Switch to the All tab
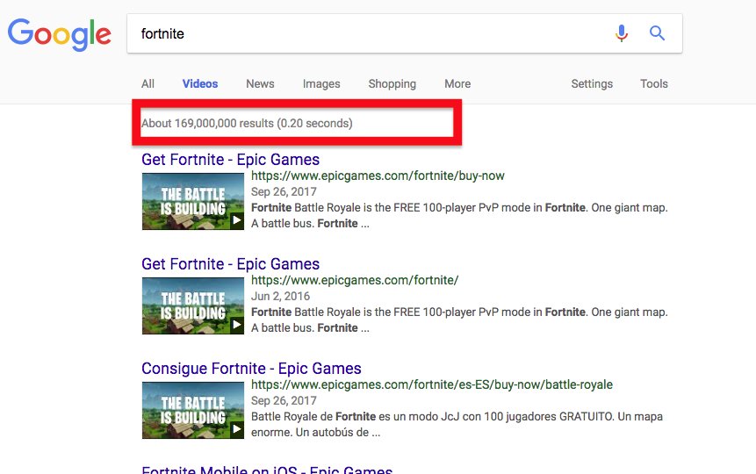The image size is (756, 474). tap(148, 83)
